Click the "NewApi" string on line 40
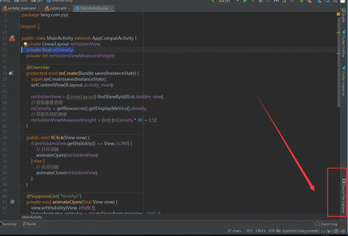 tap(70, 196)
